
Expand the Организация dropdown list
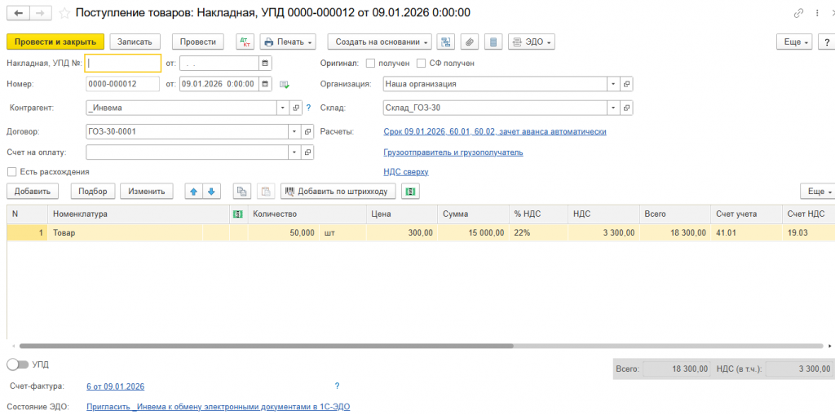tap(614, 84)
